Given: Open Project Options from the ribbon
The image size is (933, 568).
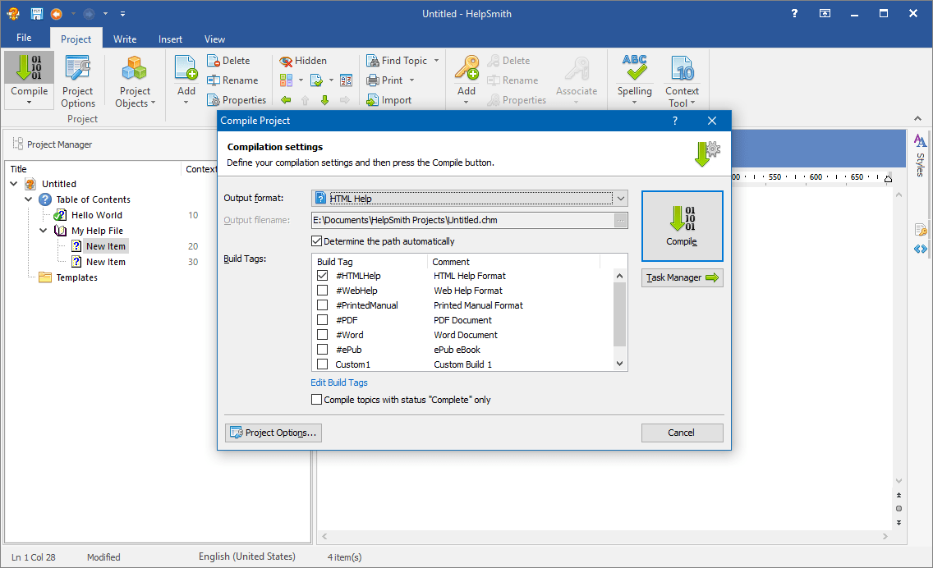Looking at the screenshot, I should click(x=77, y=80).
